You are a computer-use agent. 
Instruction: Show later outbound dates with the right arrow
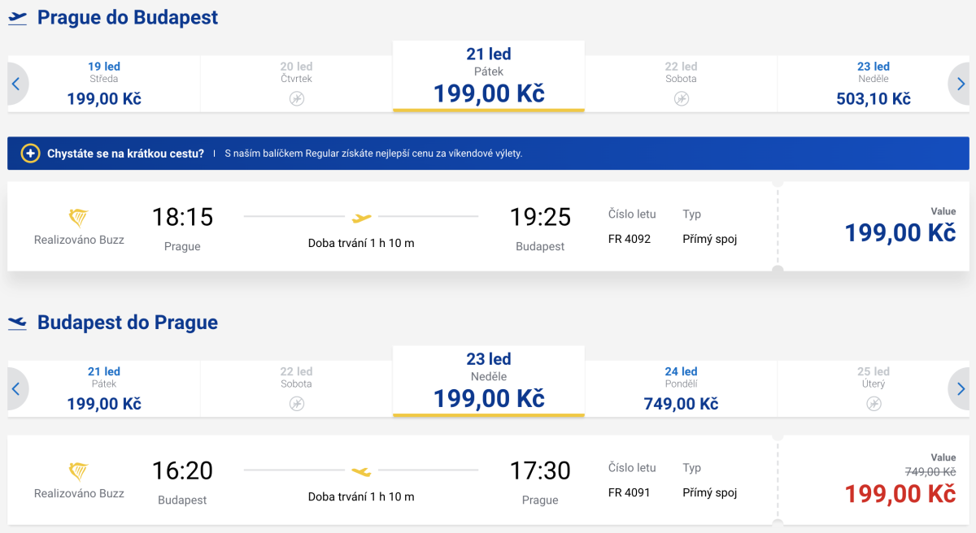(961, 84)
